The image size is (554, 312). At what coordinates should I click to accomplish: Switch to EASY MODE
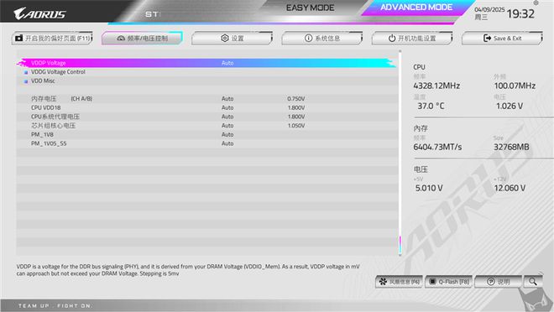click(310, 8)
